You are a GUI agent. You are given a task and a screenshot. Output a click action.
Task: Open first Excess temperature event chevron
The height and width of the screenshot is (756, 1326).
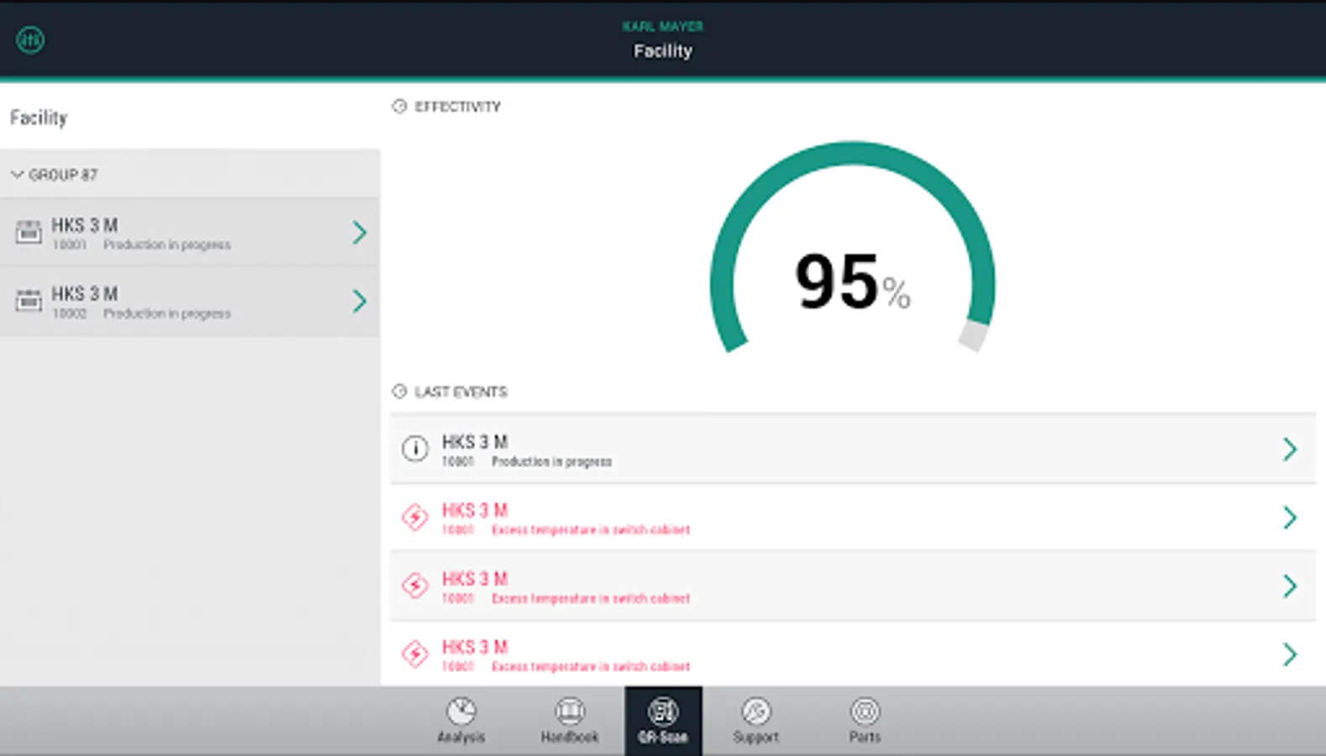tap(1290, 517)
